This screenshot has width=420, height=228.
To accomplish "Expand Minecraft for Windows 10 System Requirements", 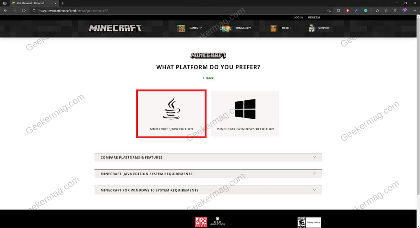I will [x=208, y=190].
